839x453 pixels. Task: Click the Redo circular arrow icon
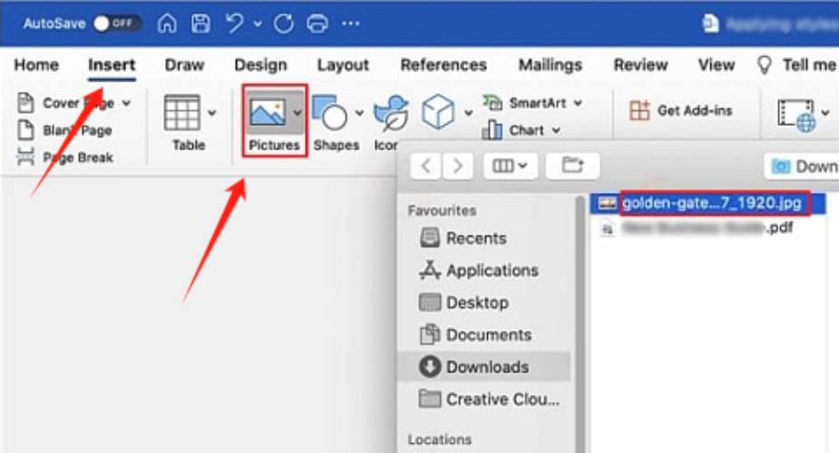click(283, 24)
